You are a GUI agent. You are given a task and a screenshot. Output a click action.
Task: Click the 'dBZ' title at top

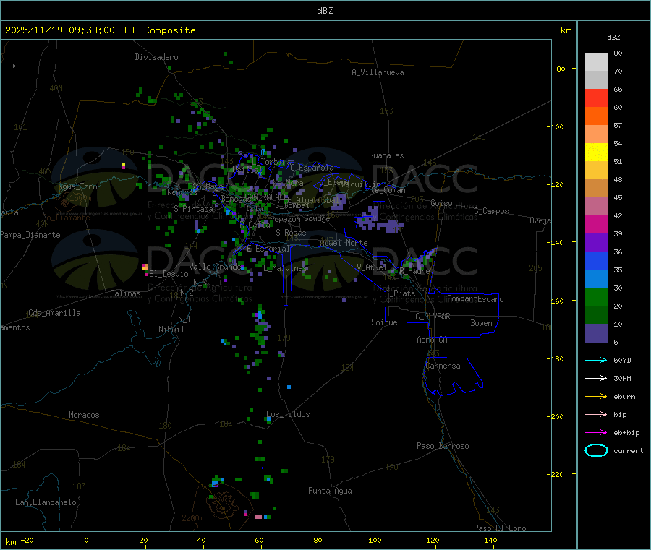click(325, 11)
